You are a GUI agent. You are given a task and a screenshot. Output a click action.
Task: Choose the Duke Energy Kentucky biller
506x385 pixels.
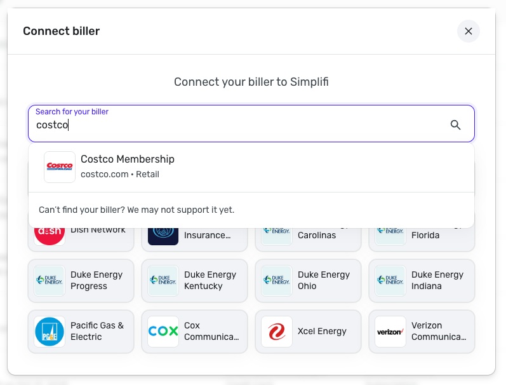point(194,281)
